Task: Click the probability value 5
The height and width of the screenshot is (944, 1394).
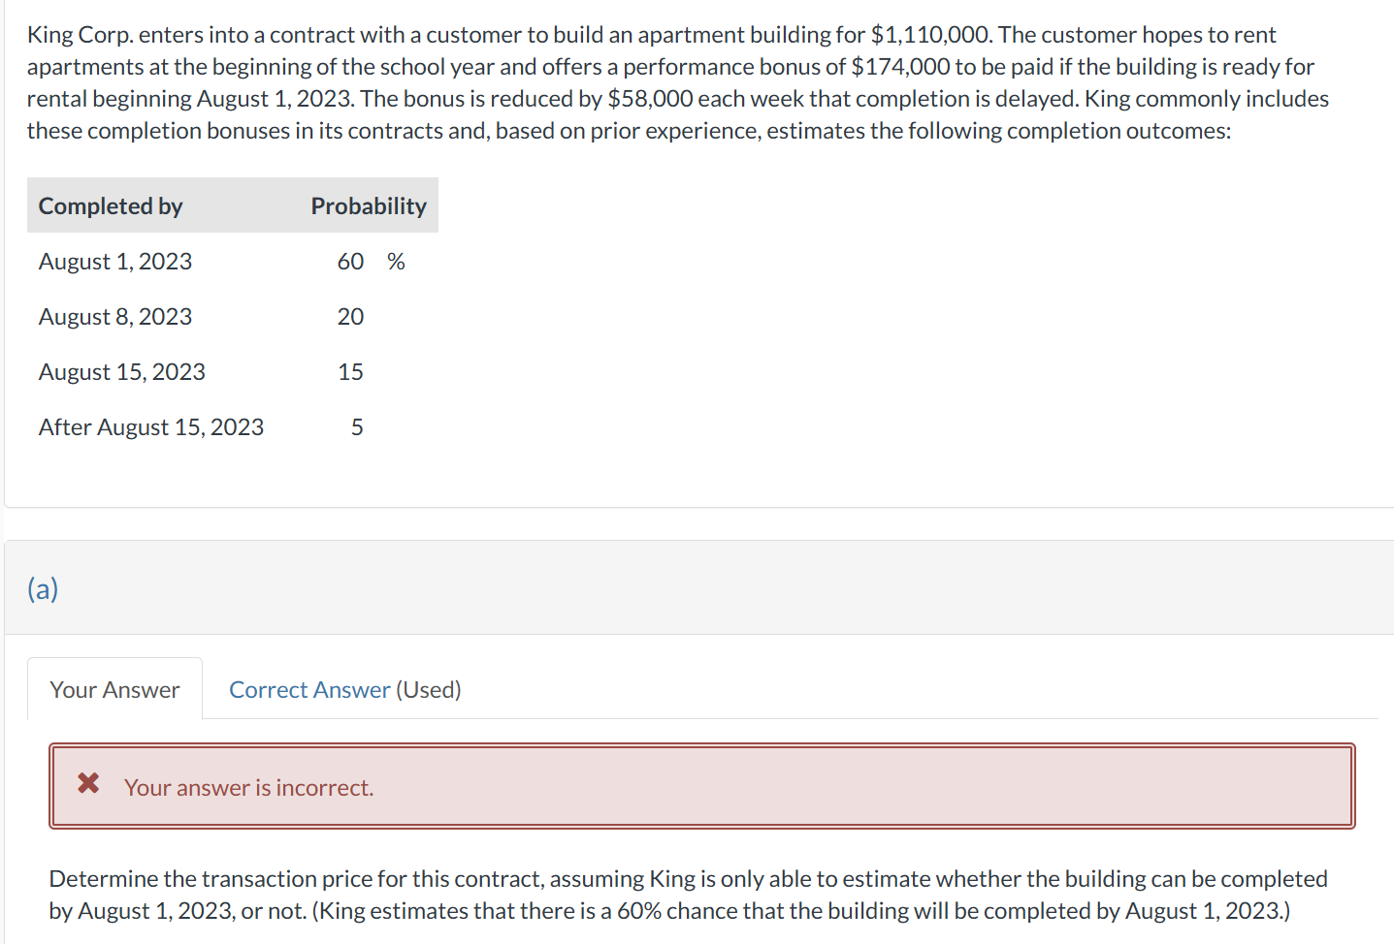Action: 357,426
